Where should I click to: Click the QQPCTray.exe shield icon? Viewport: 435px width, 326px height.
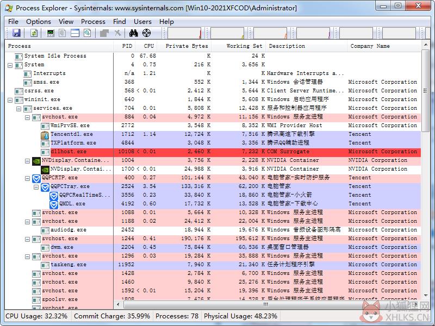point(45,187)
